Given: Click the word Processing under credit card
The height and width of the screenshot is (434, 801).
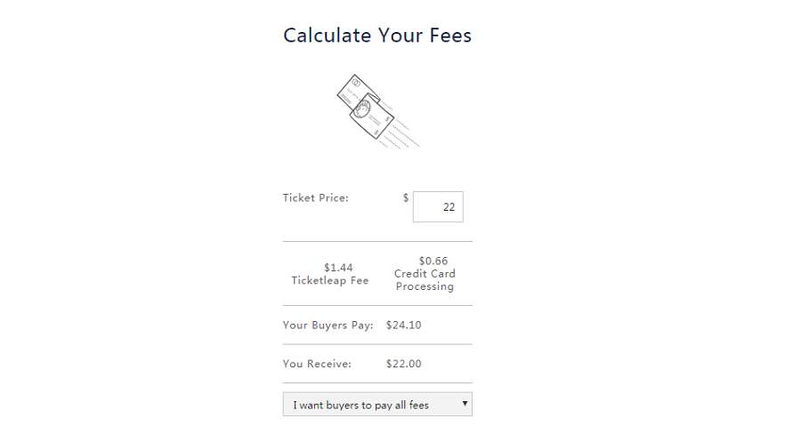Looking at the screenshot, I should tap(425, 286).
